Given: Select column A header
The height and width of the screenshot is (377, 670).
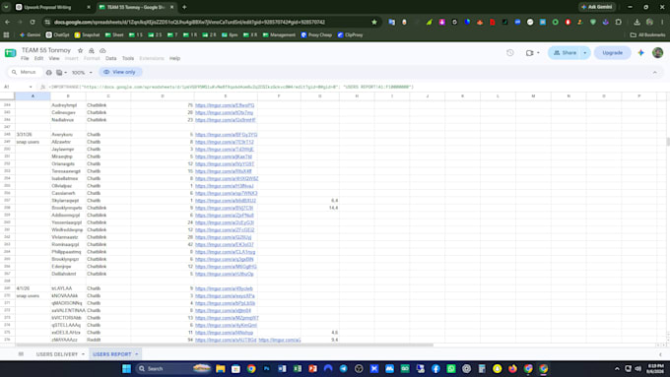Looking at the screenshot, I should coord(33,96).
